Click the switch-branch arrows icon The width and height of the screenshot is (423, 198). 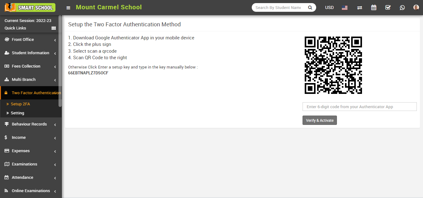360,7
